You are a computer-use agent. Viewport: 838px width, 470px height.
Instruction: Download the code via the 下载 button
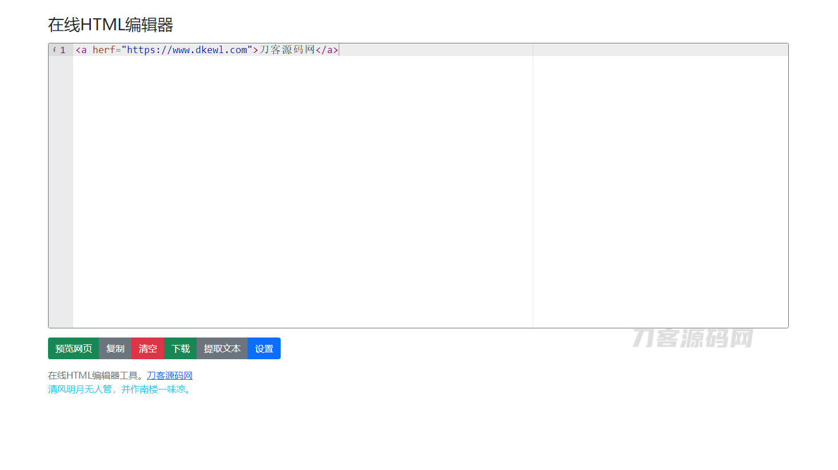(x=181, y=348)
